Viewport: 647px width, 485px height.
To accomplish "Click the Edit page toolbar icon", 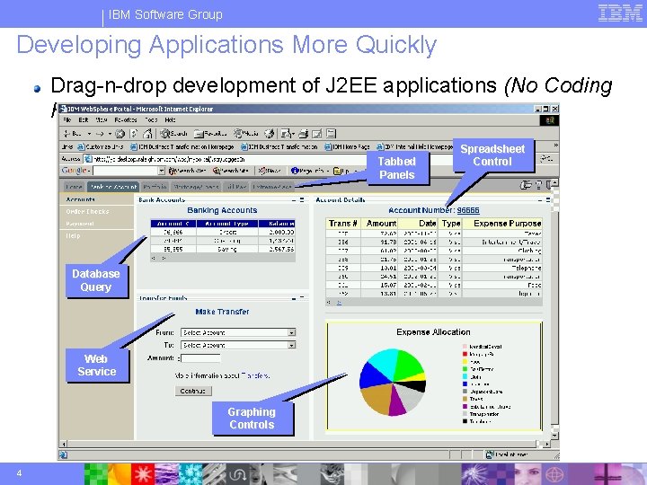I will click(317, 134).
